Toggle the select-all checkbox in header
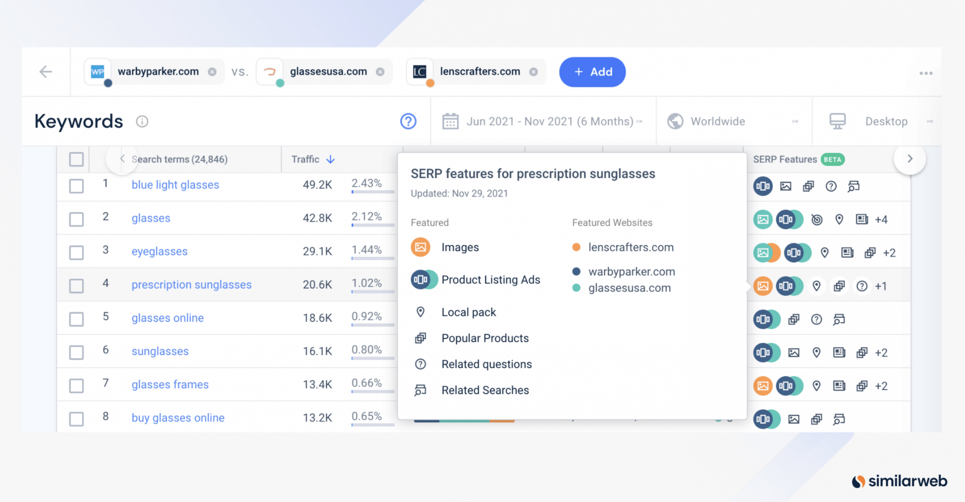 (x=76, y=159)
